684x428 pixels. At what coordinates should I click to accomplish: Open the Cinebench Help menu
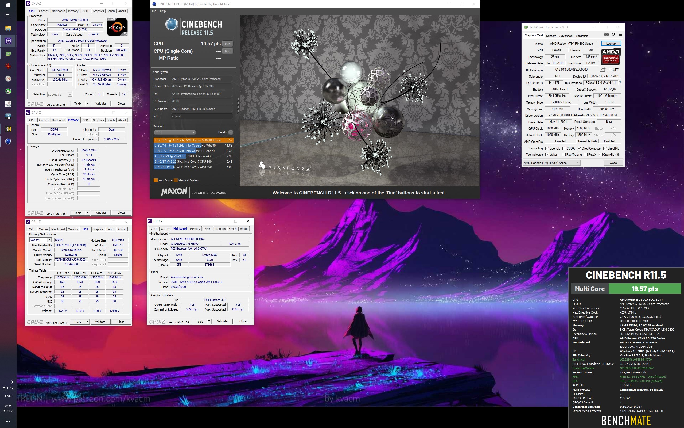pos(163,11)
